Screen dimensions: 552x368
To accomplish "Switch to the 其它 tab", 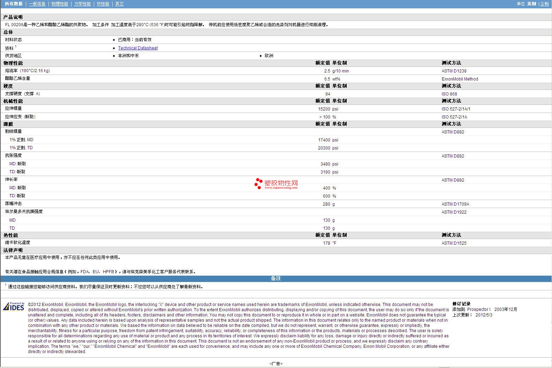I will pos(119,4).
